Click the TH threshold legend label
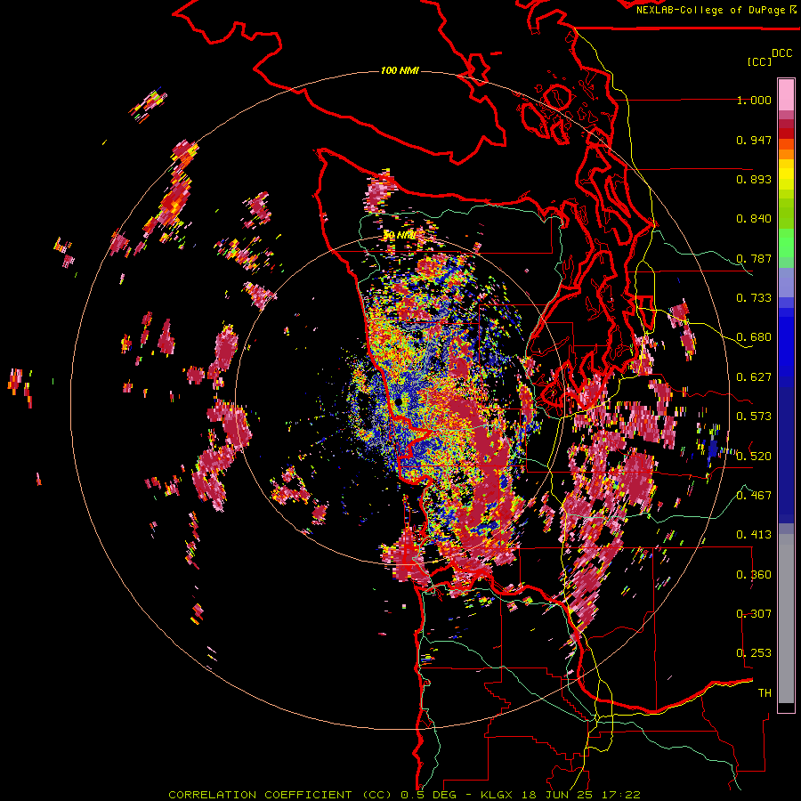This screenshot has width=801, height=801. coord(765,693)
